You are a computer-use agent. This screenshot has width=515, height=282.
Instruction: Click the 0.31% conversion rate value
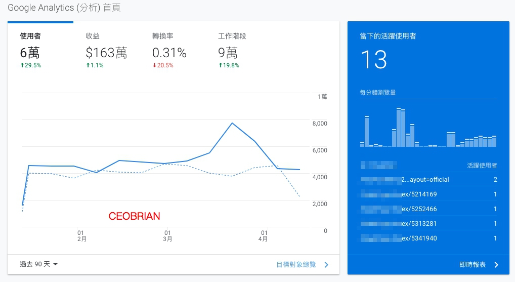tap(169, 53)
